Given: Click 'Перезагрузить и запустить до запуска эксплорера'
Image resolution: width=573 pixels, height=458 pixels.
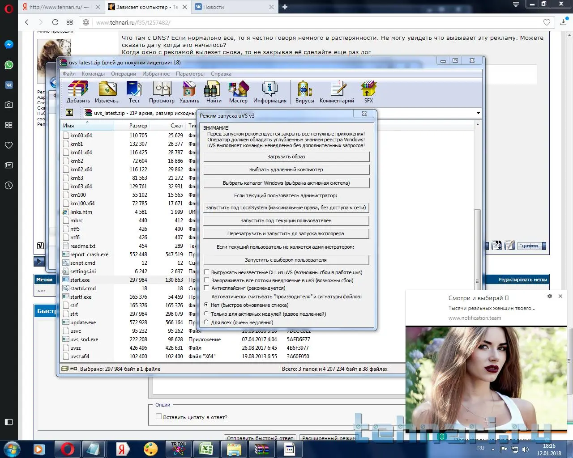Looking at the screenshot, I should point(286,233).
